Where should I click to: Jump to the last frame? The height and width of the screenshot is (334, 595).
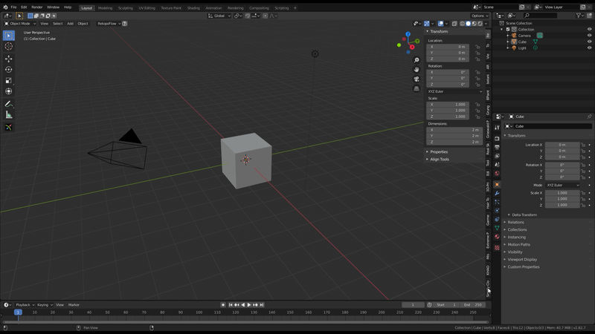click(262, 305)
